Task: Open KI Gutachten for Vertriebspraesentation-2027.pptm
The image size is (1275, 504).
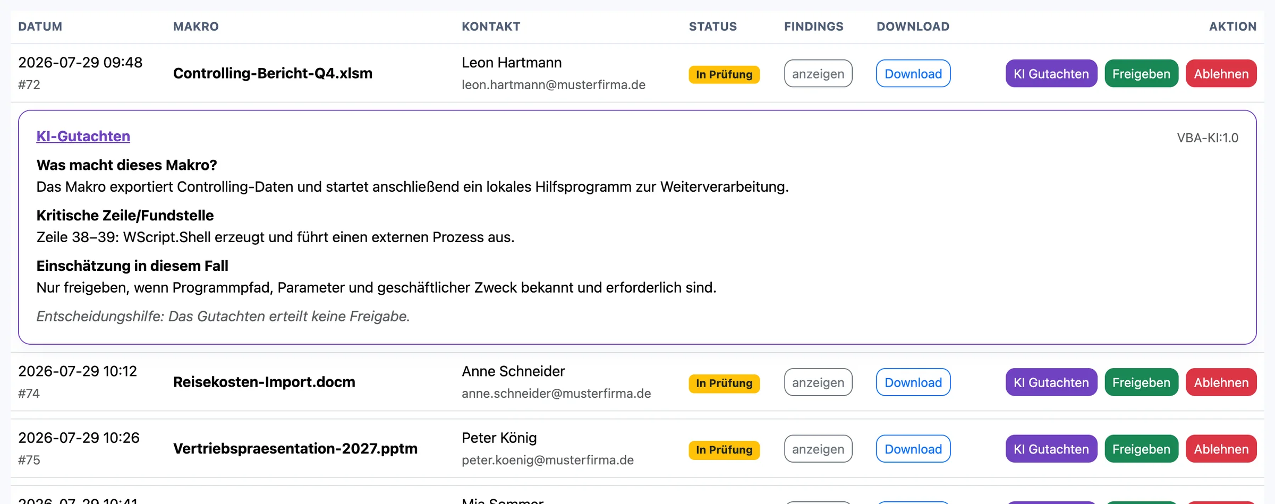Action: (x=1051, y=448)
